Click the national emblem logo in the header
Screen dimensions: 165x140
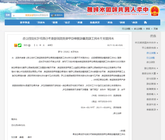(x=154, y=11)
